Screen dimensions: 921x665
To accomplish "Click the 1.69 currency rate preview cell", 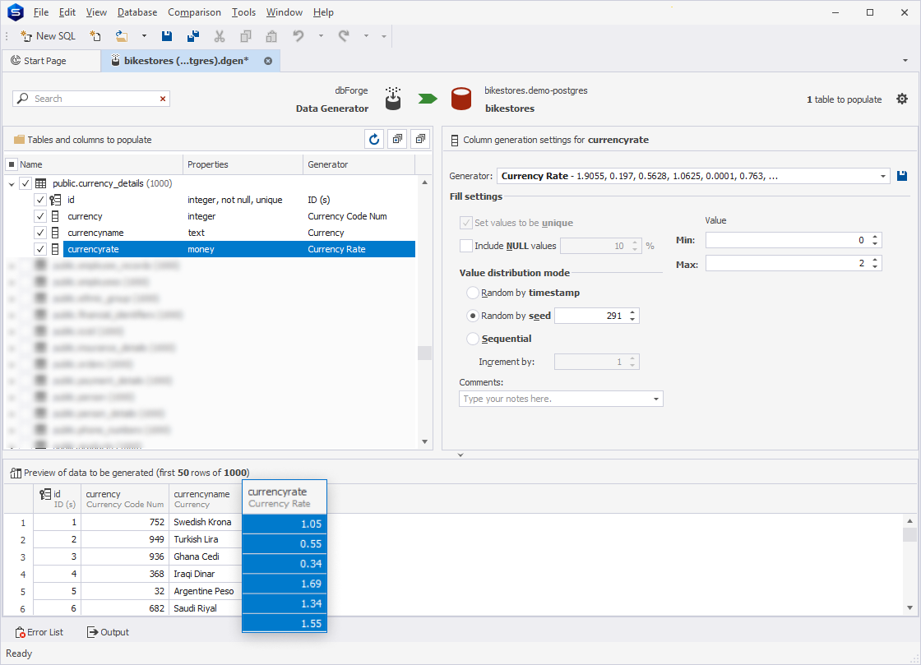I will click(285, 584).
